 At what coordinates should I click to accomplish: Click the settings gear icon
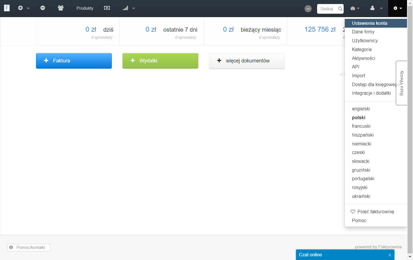395,8
